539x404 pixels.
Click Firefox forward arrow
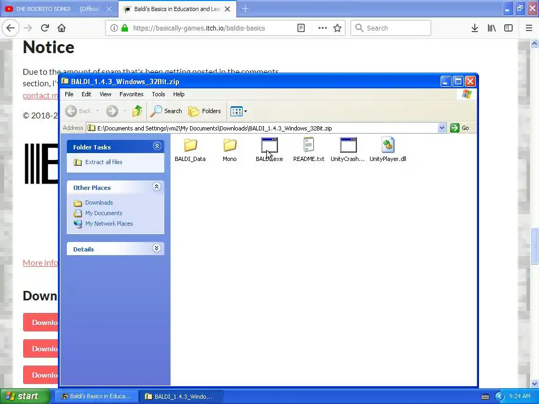click(x=28, y=28)
